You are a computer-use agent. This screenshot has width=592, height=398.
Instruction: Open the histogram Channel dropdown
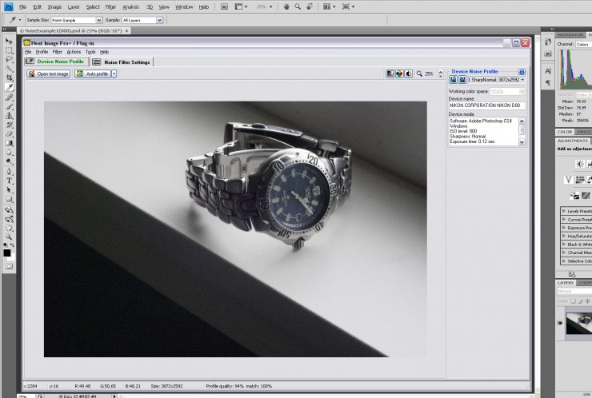pos(583,44)
